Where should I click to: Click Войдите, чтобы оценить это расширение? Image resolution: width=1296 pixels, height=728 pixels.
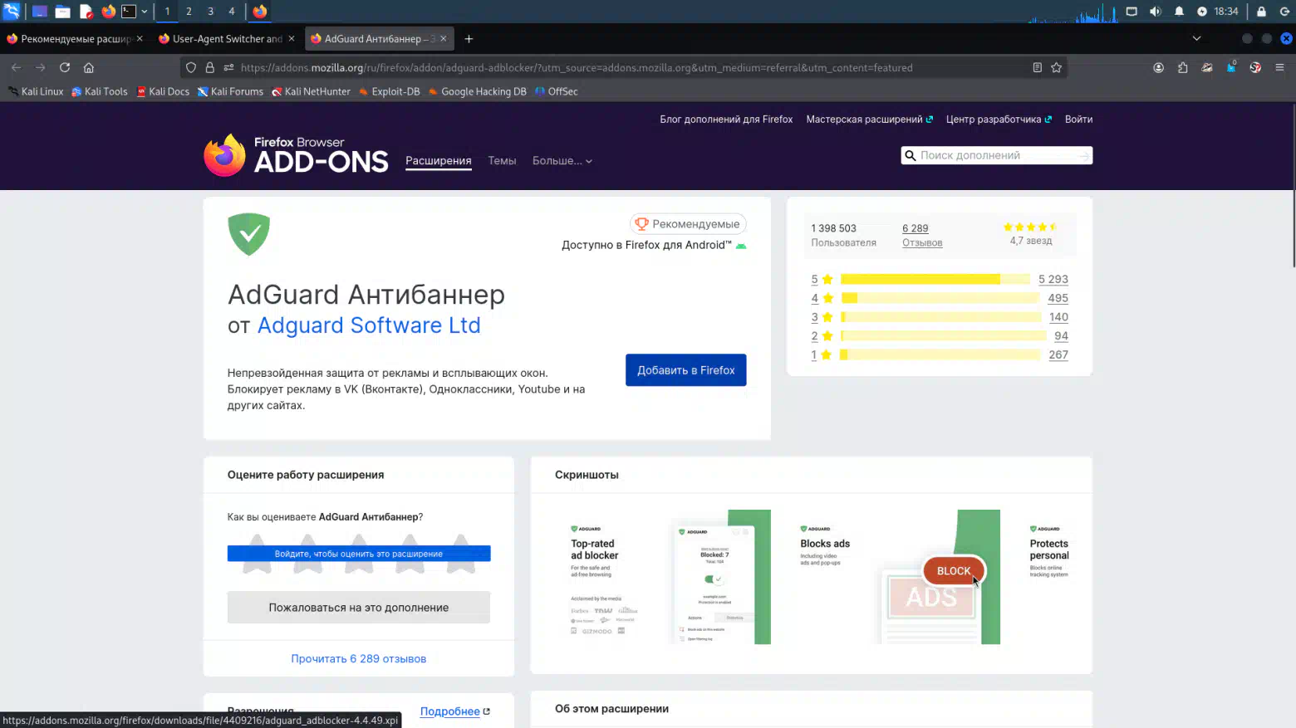[x=359, y=554]
